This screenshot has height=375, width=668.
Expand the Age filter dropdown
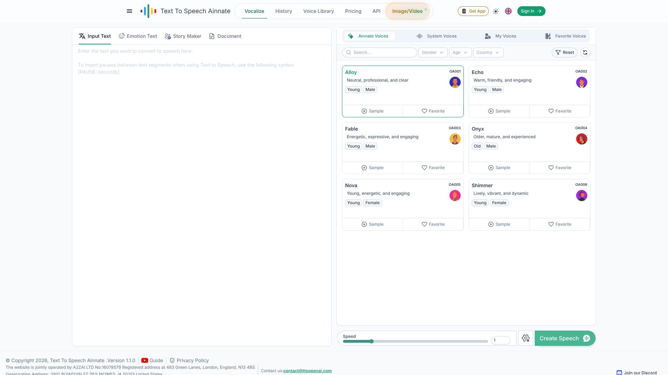click(x=460, y=52)
